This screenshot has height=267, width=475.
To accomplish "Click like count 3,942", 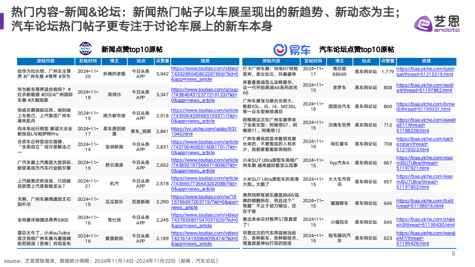I will tap(163, 74).
